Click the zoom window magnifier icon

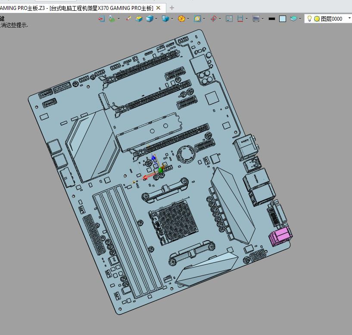tap(198, 19)
